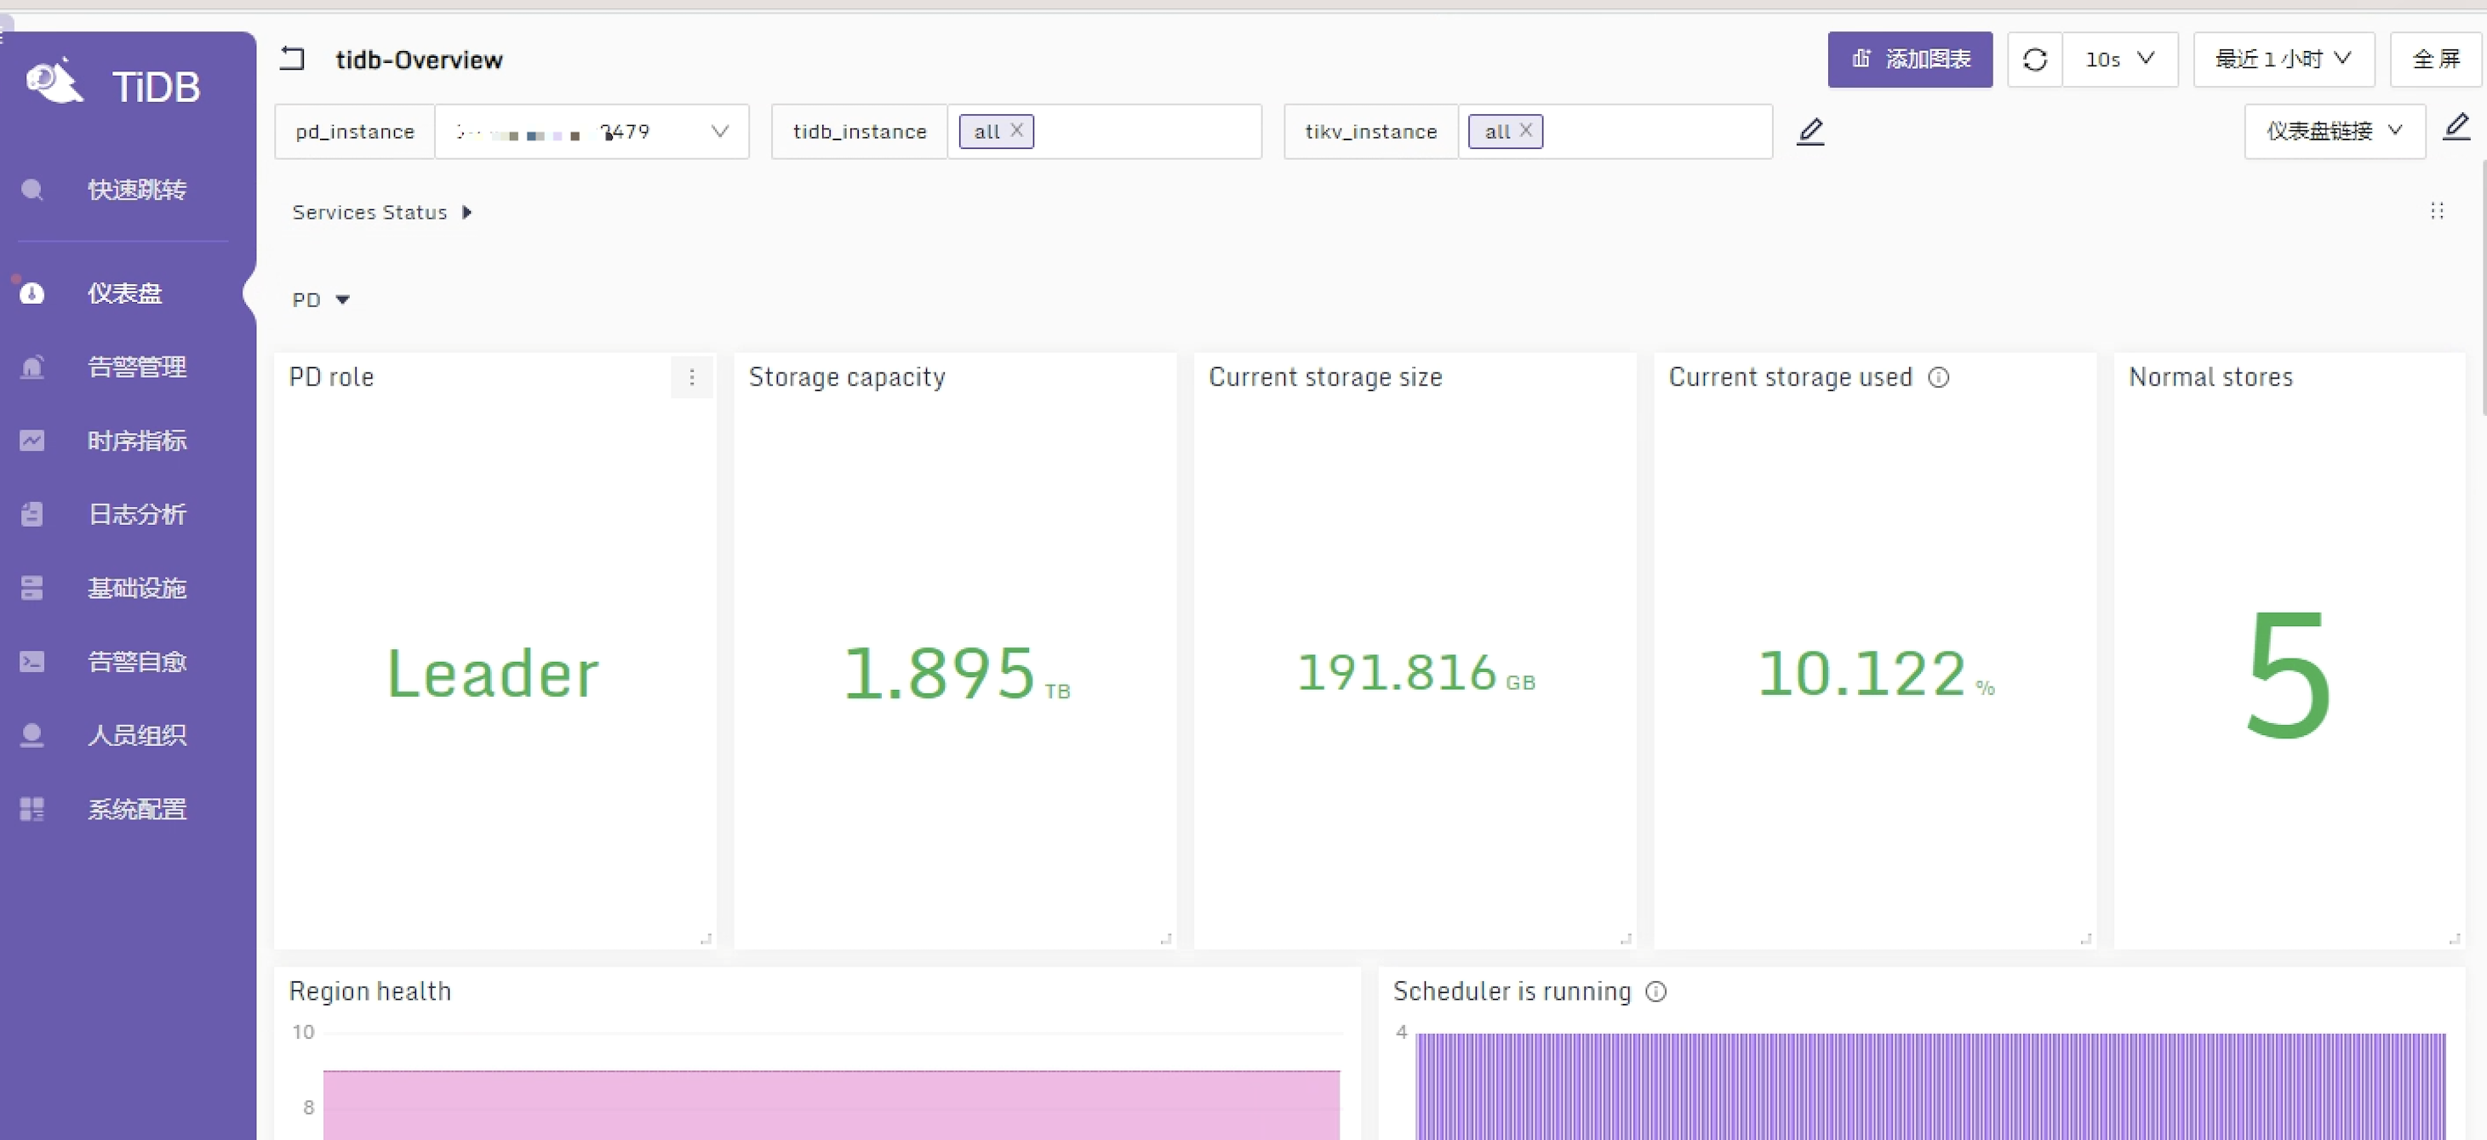
Task: Click drag handle dots on Services Status row
Action: pyautogui.click(x=2436, y=211)
